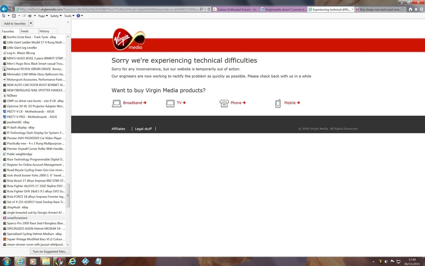Viewport: 425px width, 266px height.
Task: Click the search magnifier in address bar
Action: coord(201,9)
